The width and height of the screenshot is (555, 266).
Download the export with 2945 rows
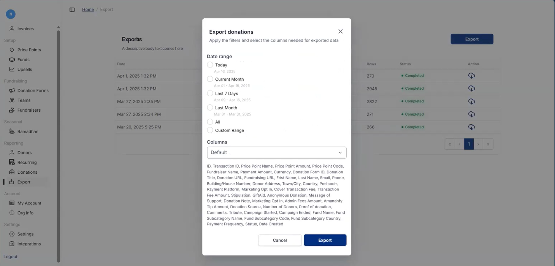pos(471,89)
